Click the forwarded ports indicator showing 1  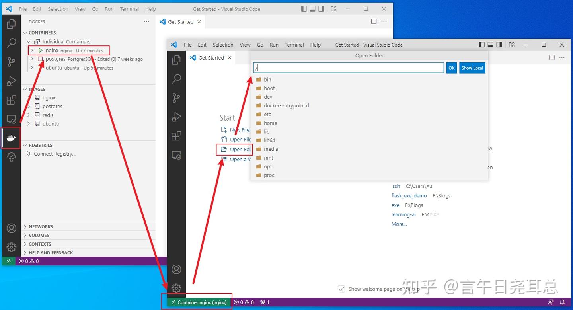(264, 302)
